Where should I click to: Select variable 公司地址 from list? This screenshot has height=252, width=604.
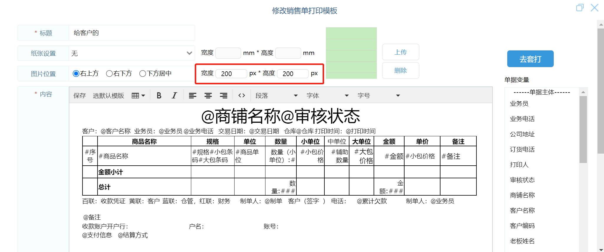[x=522, y=134]
